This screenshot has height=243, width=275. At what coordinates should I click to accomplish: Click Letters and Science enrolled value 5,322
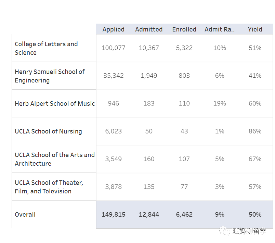[x=184, y=48]
